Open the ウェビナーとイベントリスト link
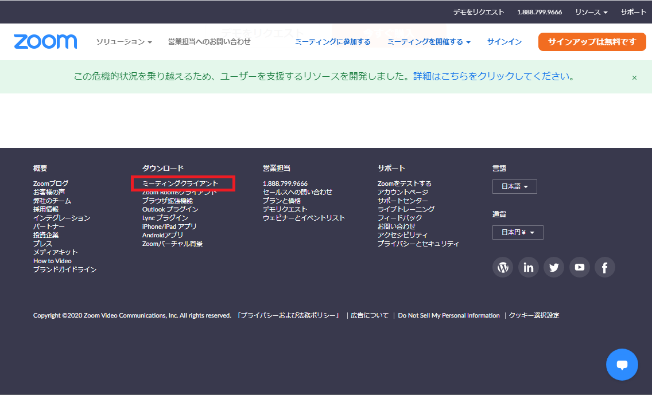The height and width of the screenshot is (395, 652). 304,218
